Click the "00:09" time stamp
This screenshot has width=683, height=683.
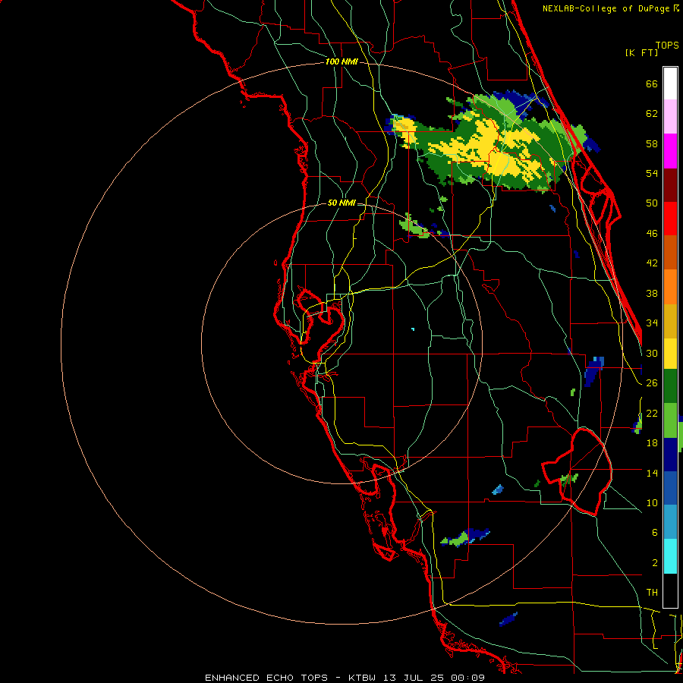point(467,678)
